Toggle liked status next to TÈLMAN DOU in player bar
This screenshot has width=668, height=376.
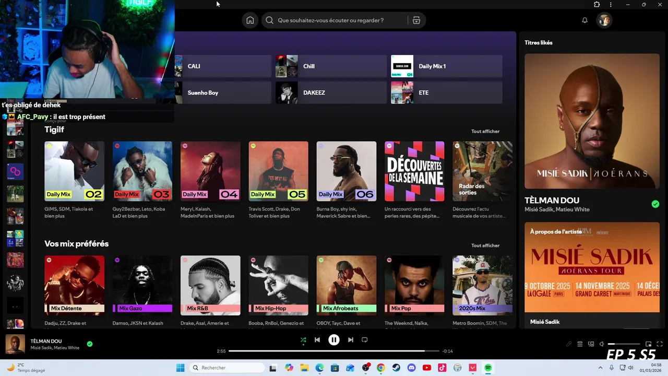(90, 344)
